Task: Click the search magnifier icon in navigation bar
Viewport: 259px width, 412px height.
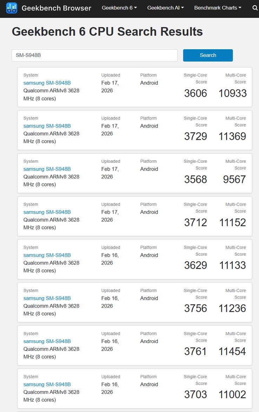Action: coord(255,8)
